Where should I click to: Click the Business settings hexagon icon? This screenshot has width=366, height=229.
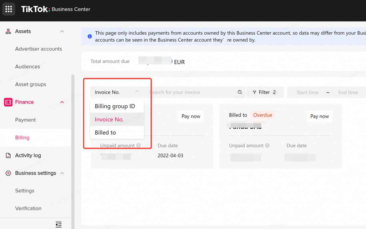tap(8, 173)
